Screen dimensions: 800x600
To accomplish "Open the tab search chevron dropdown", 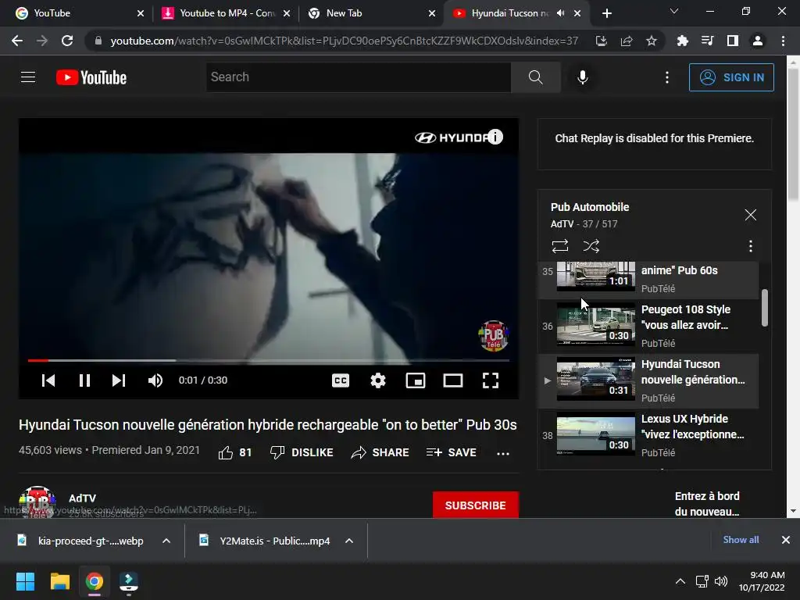I will point(674,11).
